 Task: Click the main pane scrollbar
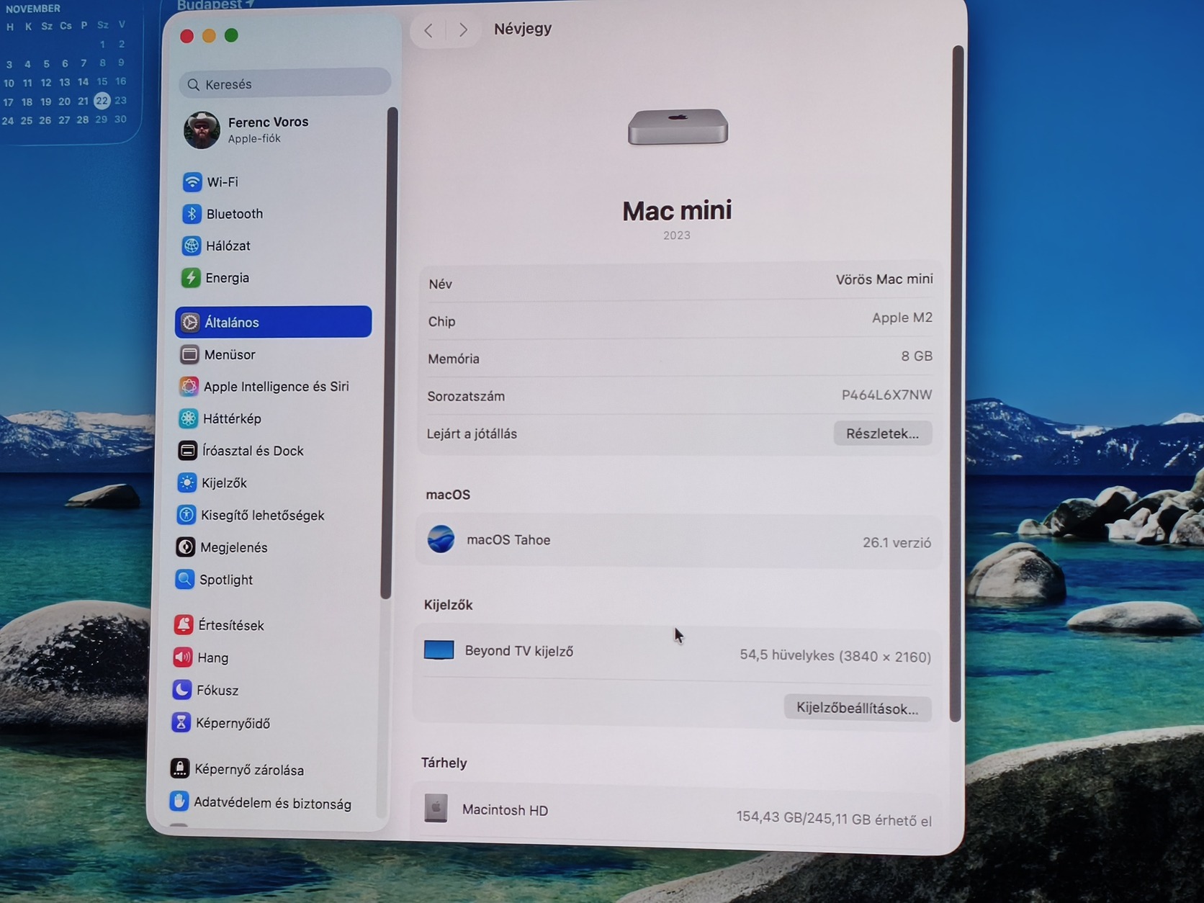pyautogui.click(x=956, y=383)
